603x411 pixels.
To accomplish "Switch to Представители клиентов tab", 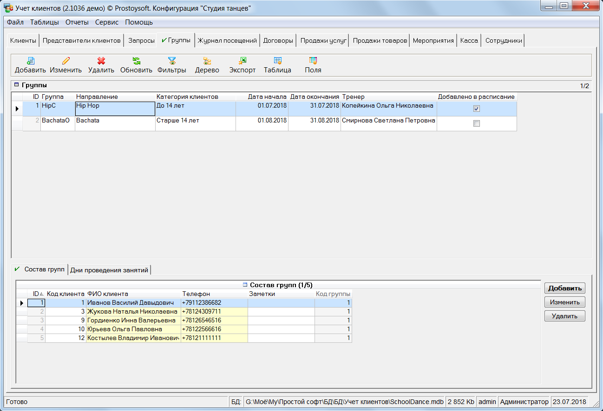I will click(82, 40).
